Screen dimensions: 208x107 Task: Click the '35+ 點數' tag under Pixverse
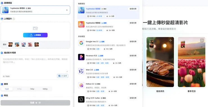pyautogui.click(x=117, y=63)
